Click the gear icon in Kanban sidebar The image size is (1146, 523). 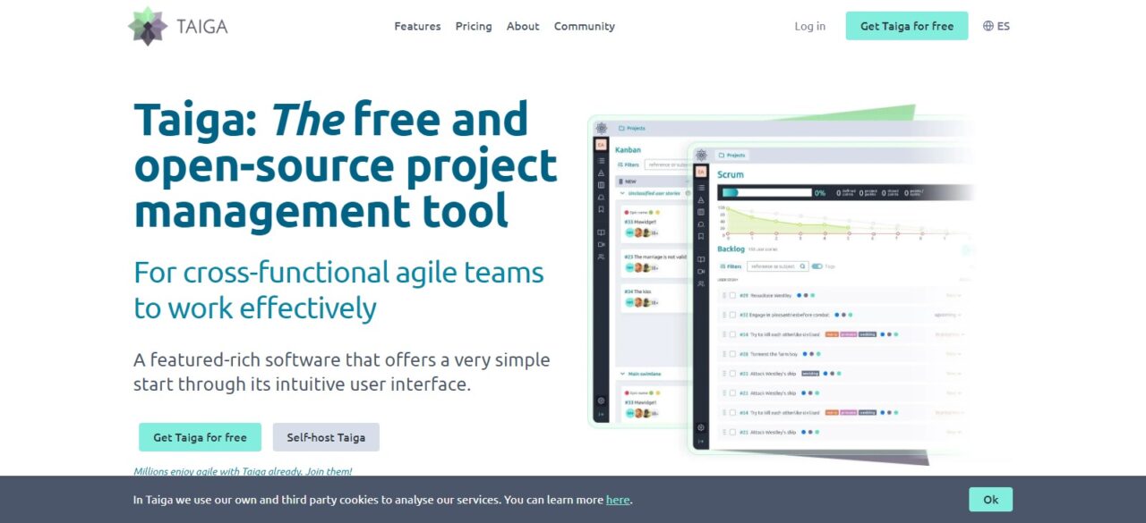coord(601,400)
